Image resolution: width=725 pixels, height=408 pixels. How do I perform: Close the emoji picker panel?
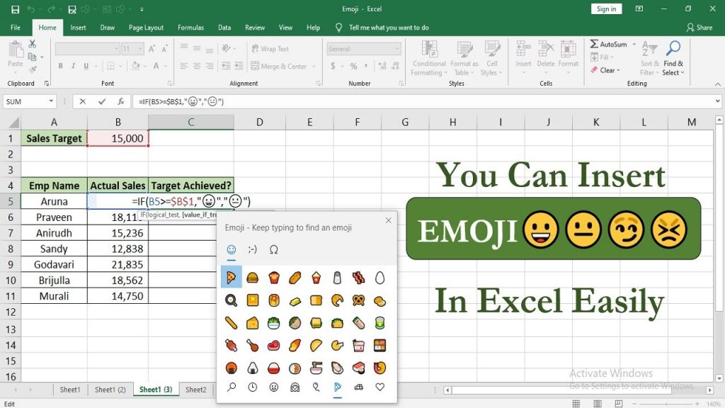(x=388, y=221)
